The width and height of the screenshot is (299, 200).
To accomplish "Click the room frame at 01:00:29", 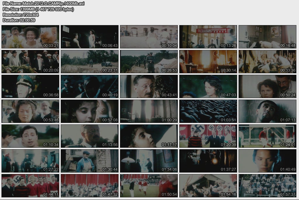I will 149,111.
